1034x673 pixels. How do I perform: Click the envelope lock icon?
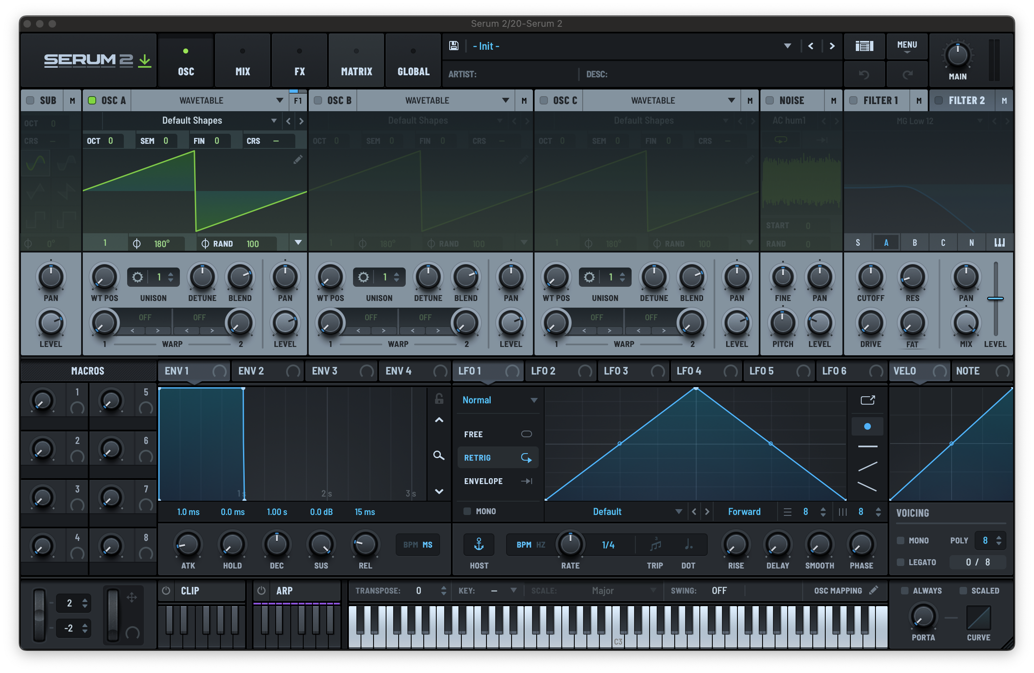tap(439, 399)
